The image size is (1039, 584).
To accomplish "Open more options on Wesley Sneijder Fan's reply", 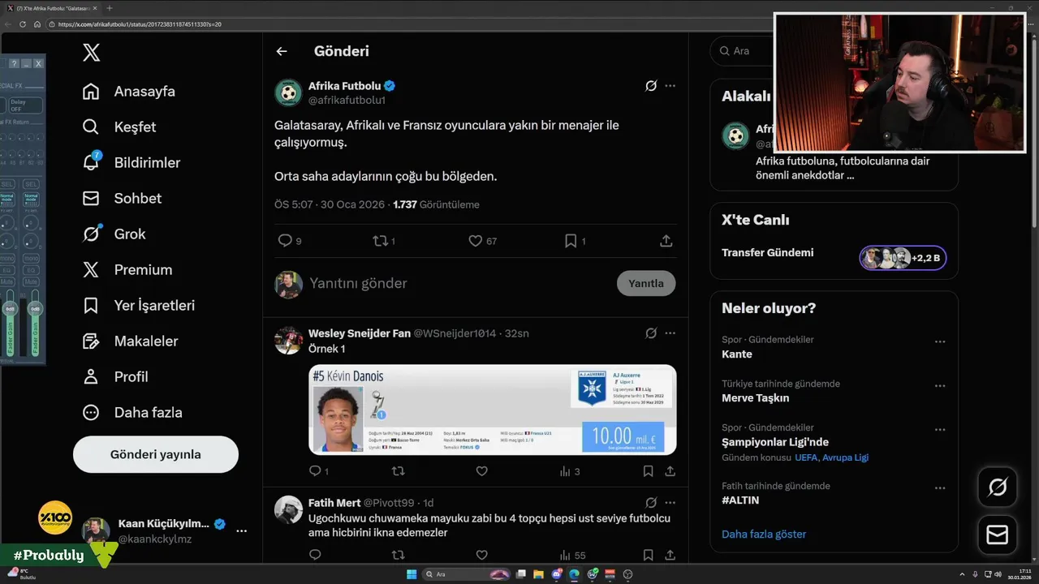I will click(x=670, y=333).
